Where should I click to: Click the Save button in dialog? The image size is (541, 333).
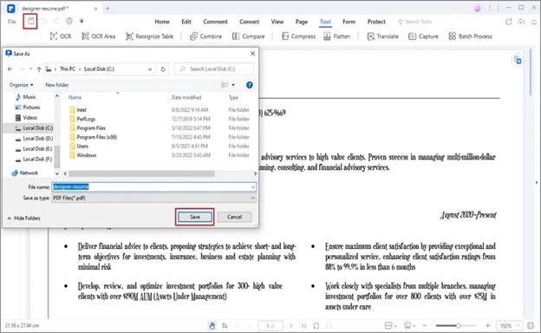tap(195, 217)
